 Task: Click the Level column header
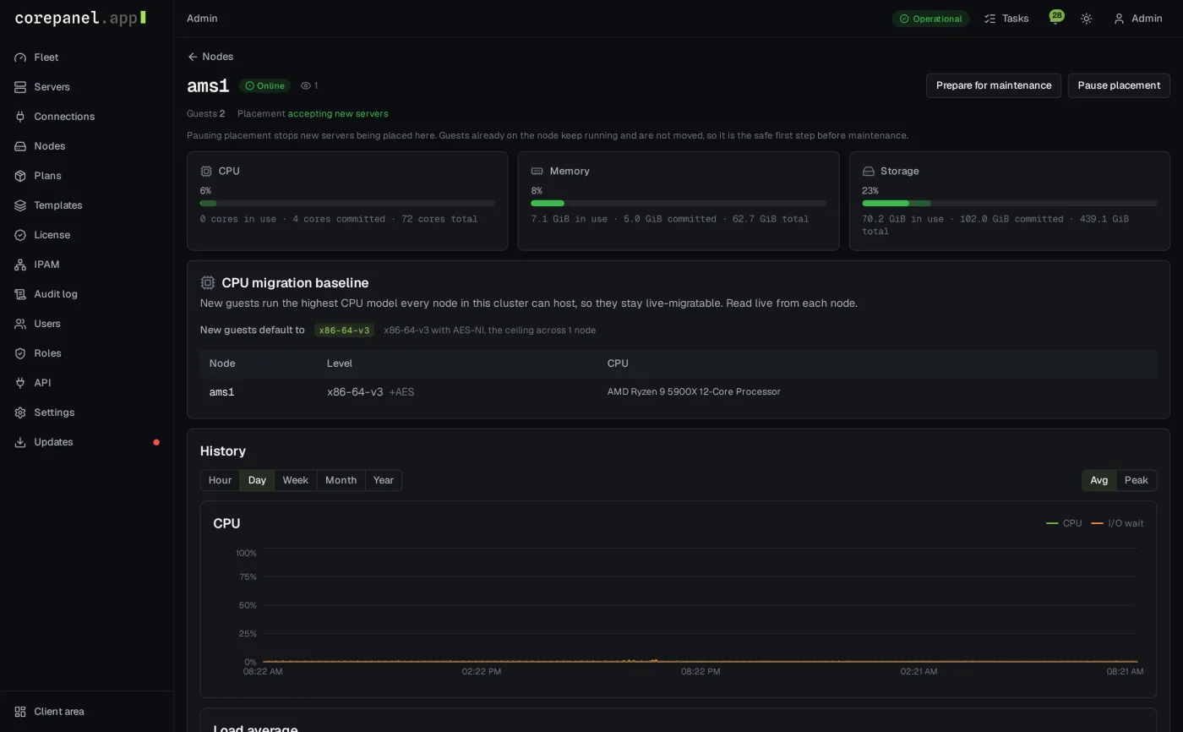click(x=340, y=363)
